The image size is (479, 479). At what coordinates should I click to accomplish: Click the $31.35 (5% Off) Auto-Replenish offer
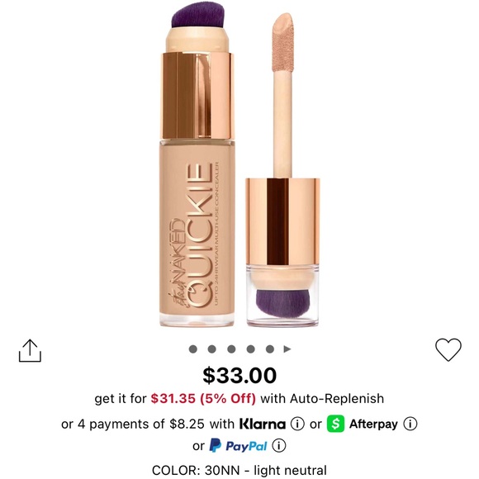[203, 398]
